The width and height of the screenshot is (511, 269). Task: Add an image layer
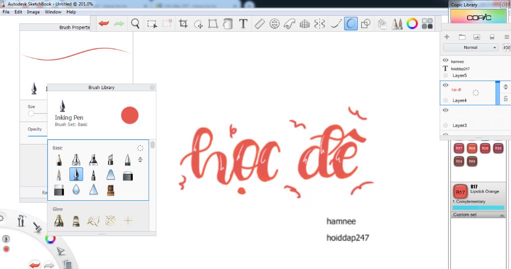(x=477, y=37)
